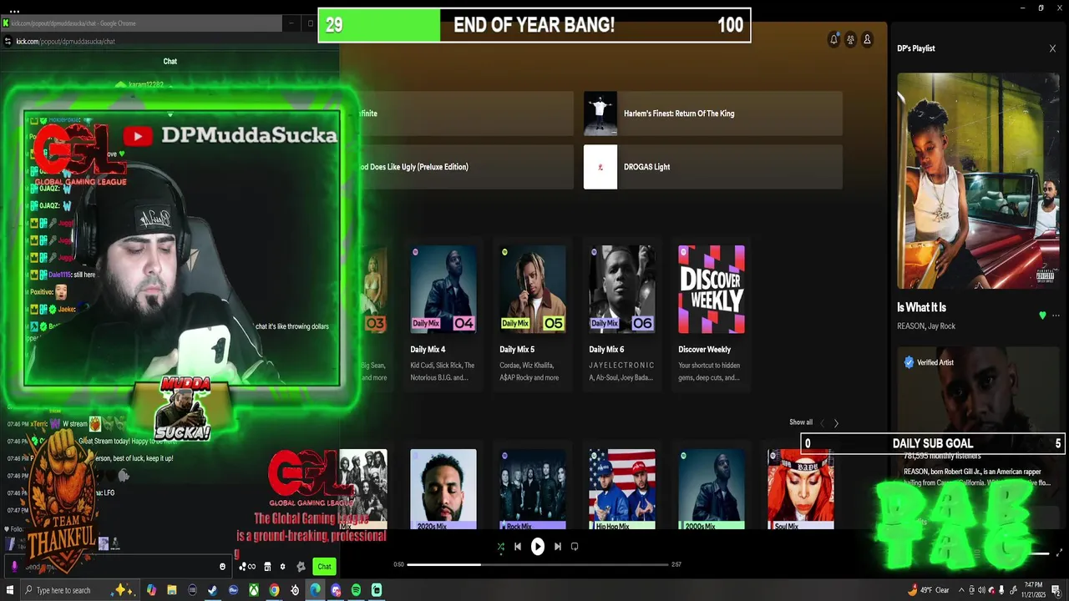Open the taskbar clock showing 7:47 PM
Screen dimensions: 1069x601
[1033, 590]
